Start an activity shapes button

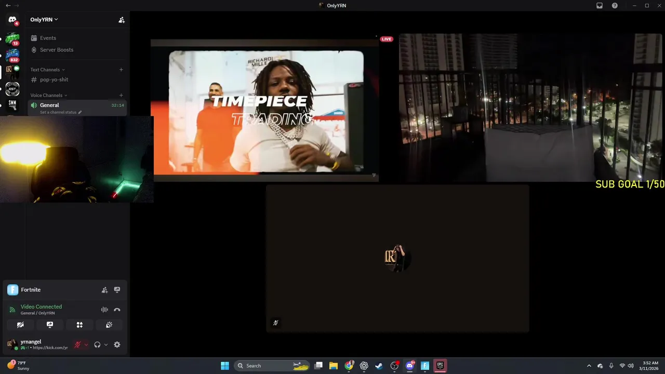(x=79, y=325)
